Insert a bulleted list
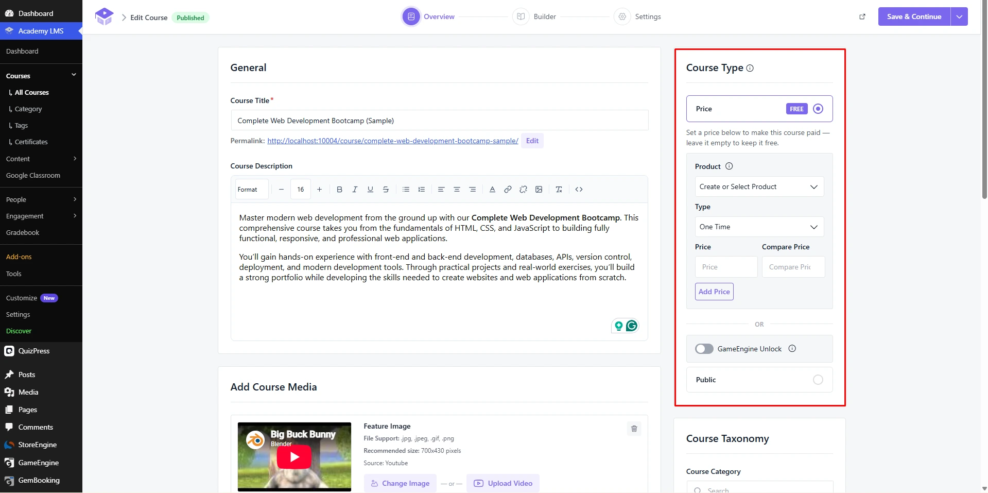 [406, 190]
